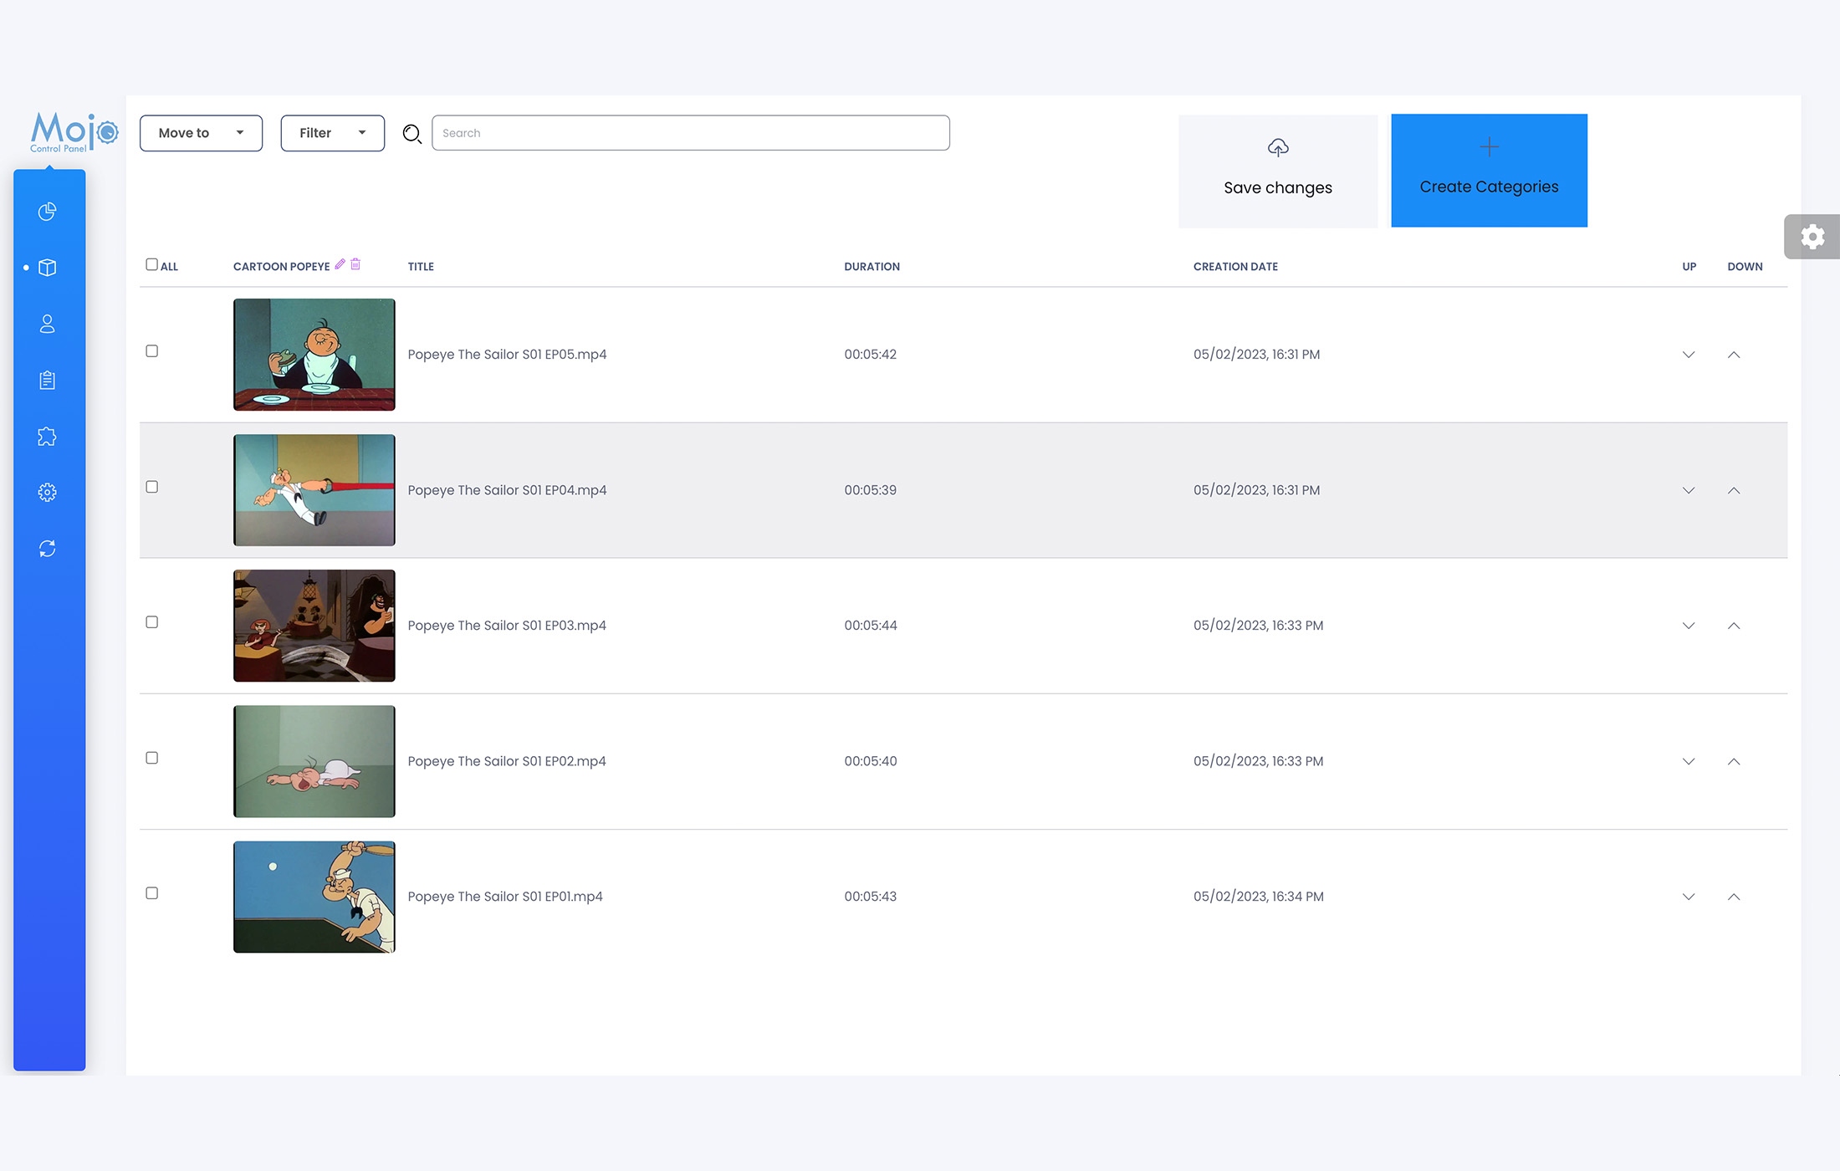The height and width of the screenshot is (1171, 1840).
Task: Open the Move to dropdown
Action: click(x=201, y=132)
